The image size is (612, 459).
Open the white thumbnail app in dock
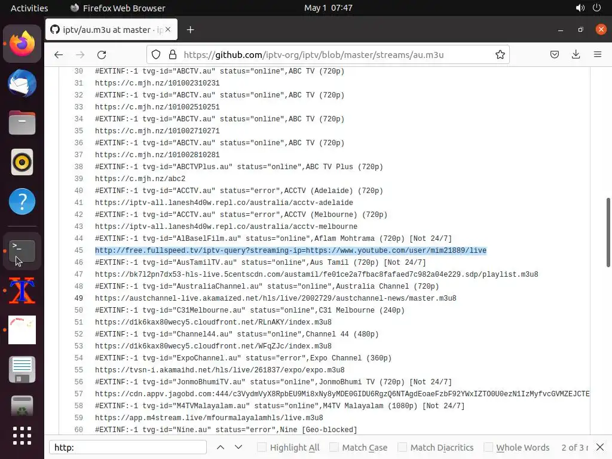pos(22,330)
